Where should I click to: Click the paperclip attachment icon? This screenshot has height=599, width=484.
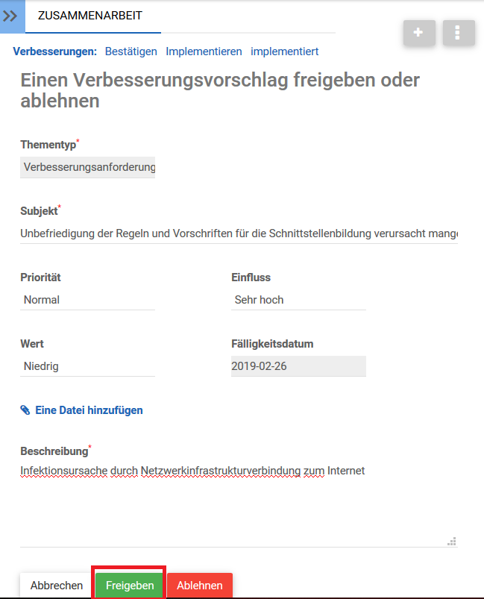25,410
